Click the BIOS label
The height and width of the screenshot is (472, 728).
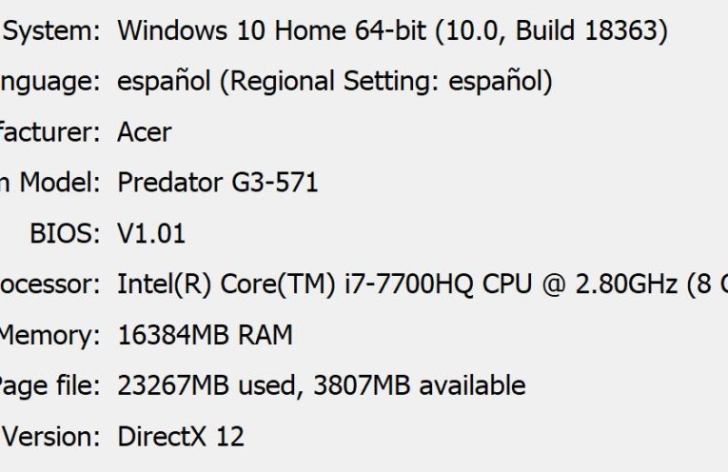click(x=65, y=233)
